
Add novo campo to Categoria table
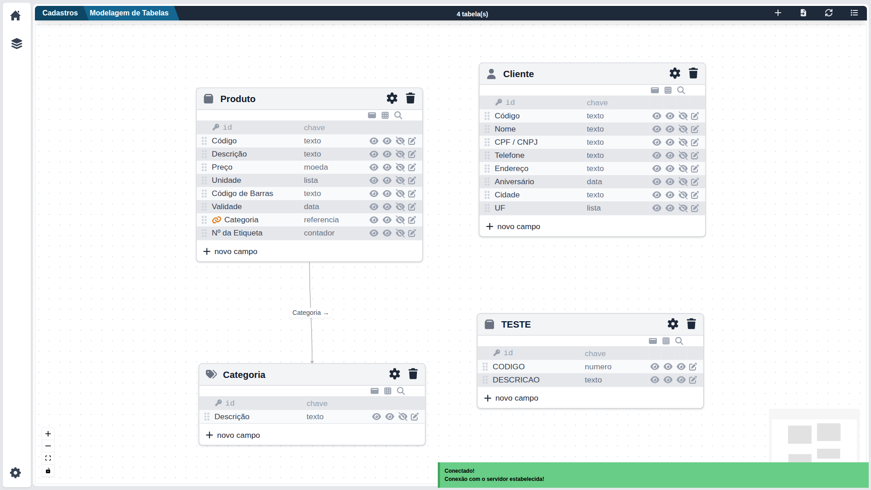tap(233, 435)
